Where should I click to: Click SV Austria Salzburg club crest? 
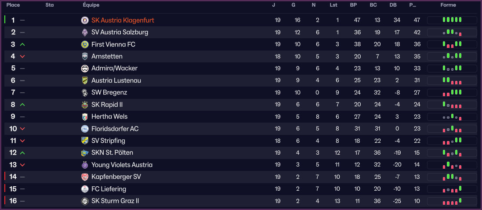click(85, 33)
